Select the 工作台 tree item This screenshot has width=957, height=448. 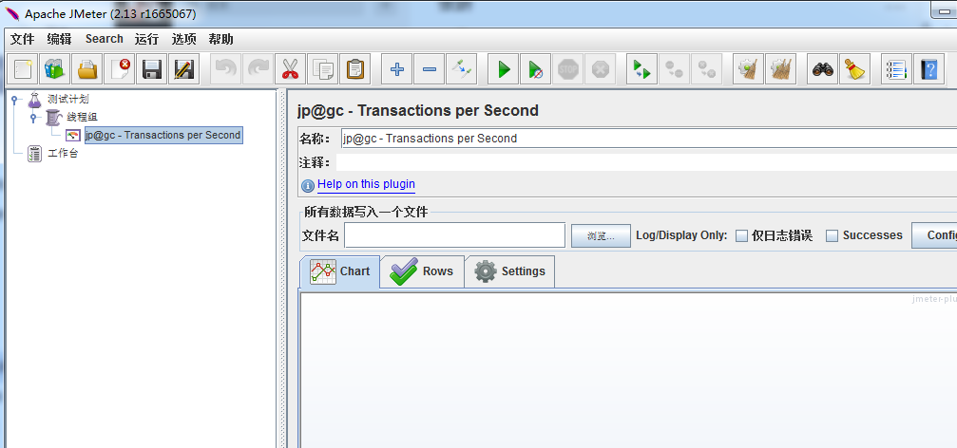(x=63, y=153)
